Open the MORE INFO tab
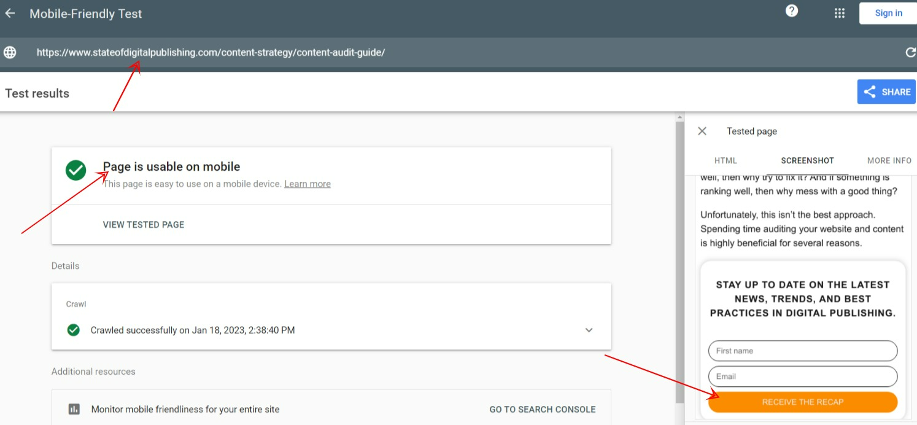This screenshot has width=917, height=425. point(889,161)
